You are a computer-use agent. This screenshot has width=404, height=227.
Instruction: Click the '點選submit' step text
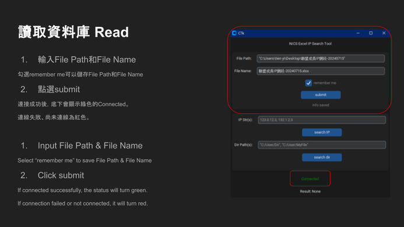click(59, 89)
